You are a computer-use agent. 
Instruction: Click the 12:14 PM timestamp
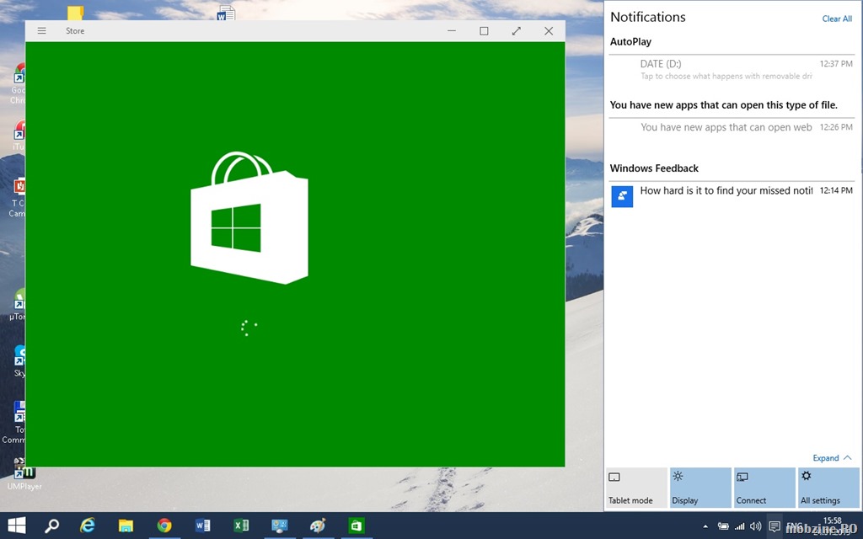[x=836, y=190]
